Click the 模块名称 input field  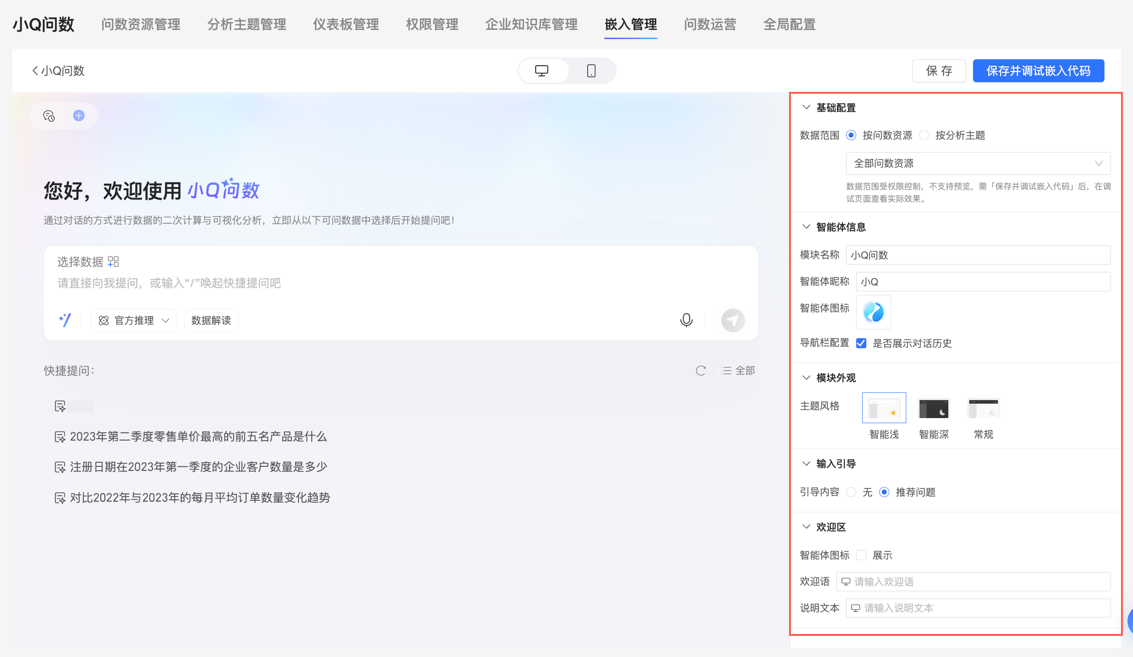coord(978,255)
